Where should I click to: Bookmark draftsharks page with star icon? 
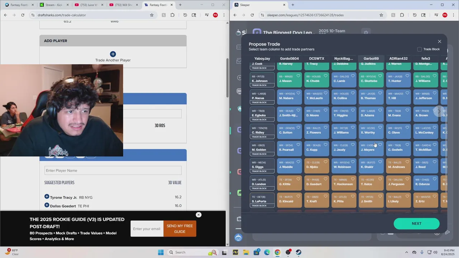[152, 15]
